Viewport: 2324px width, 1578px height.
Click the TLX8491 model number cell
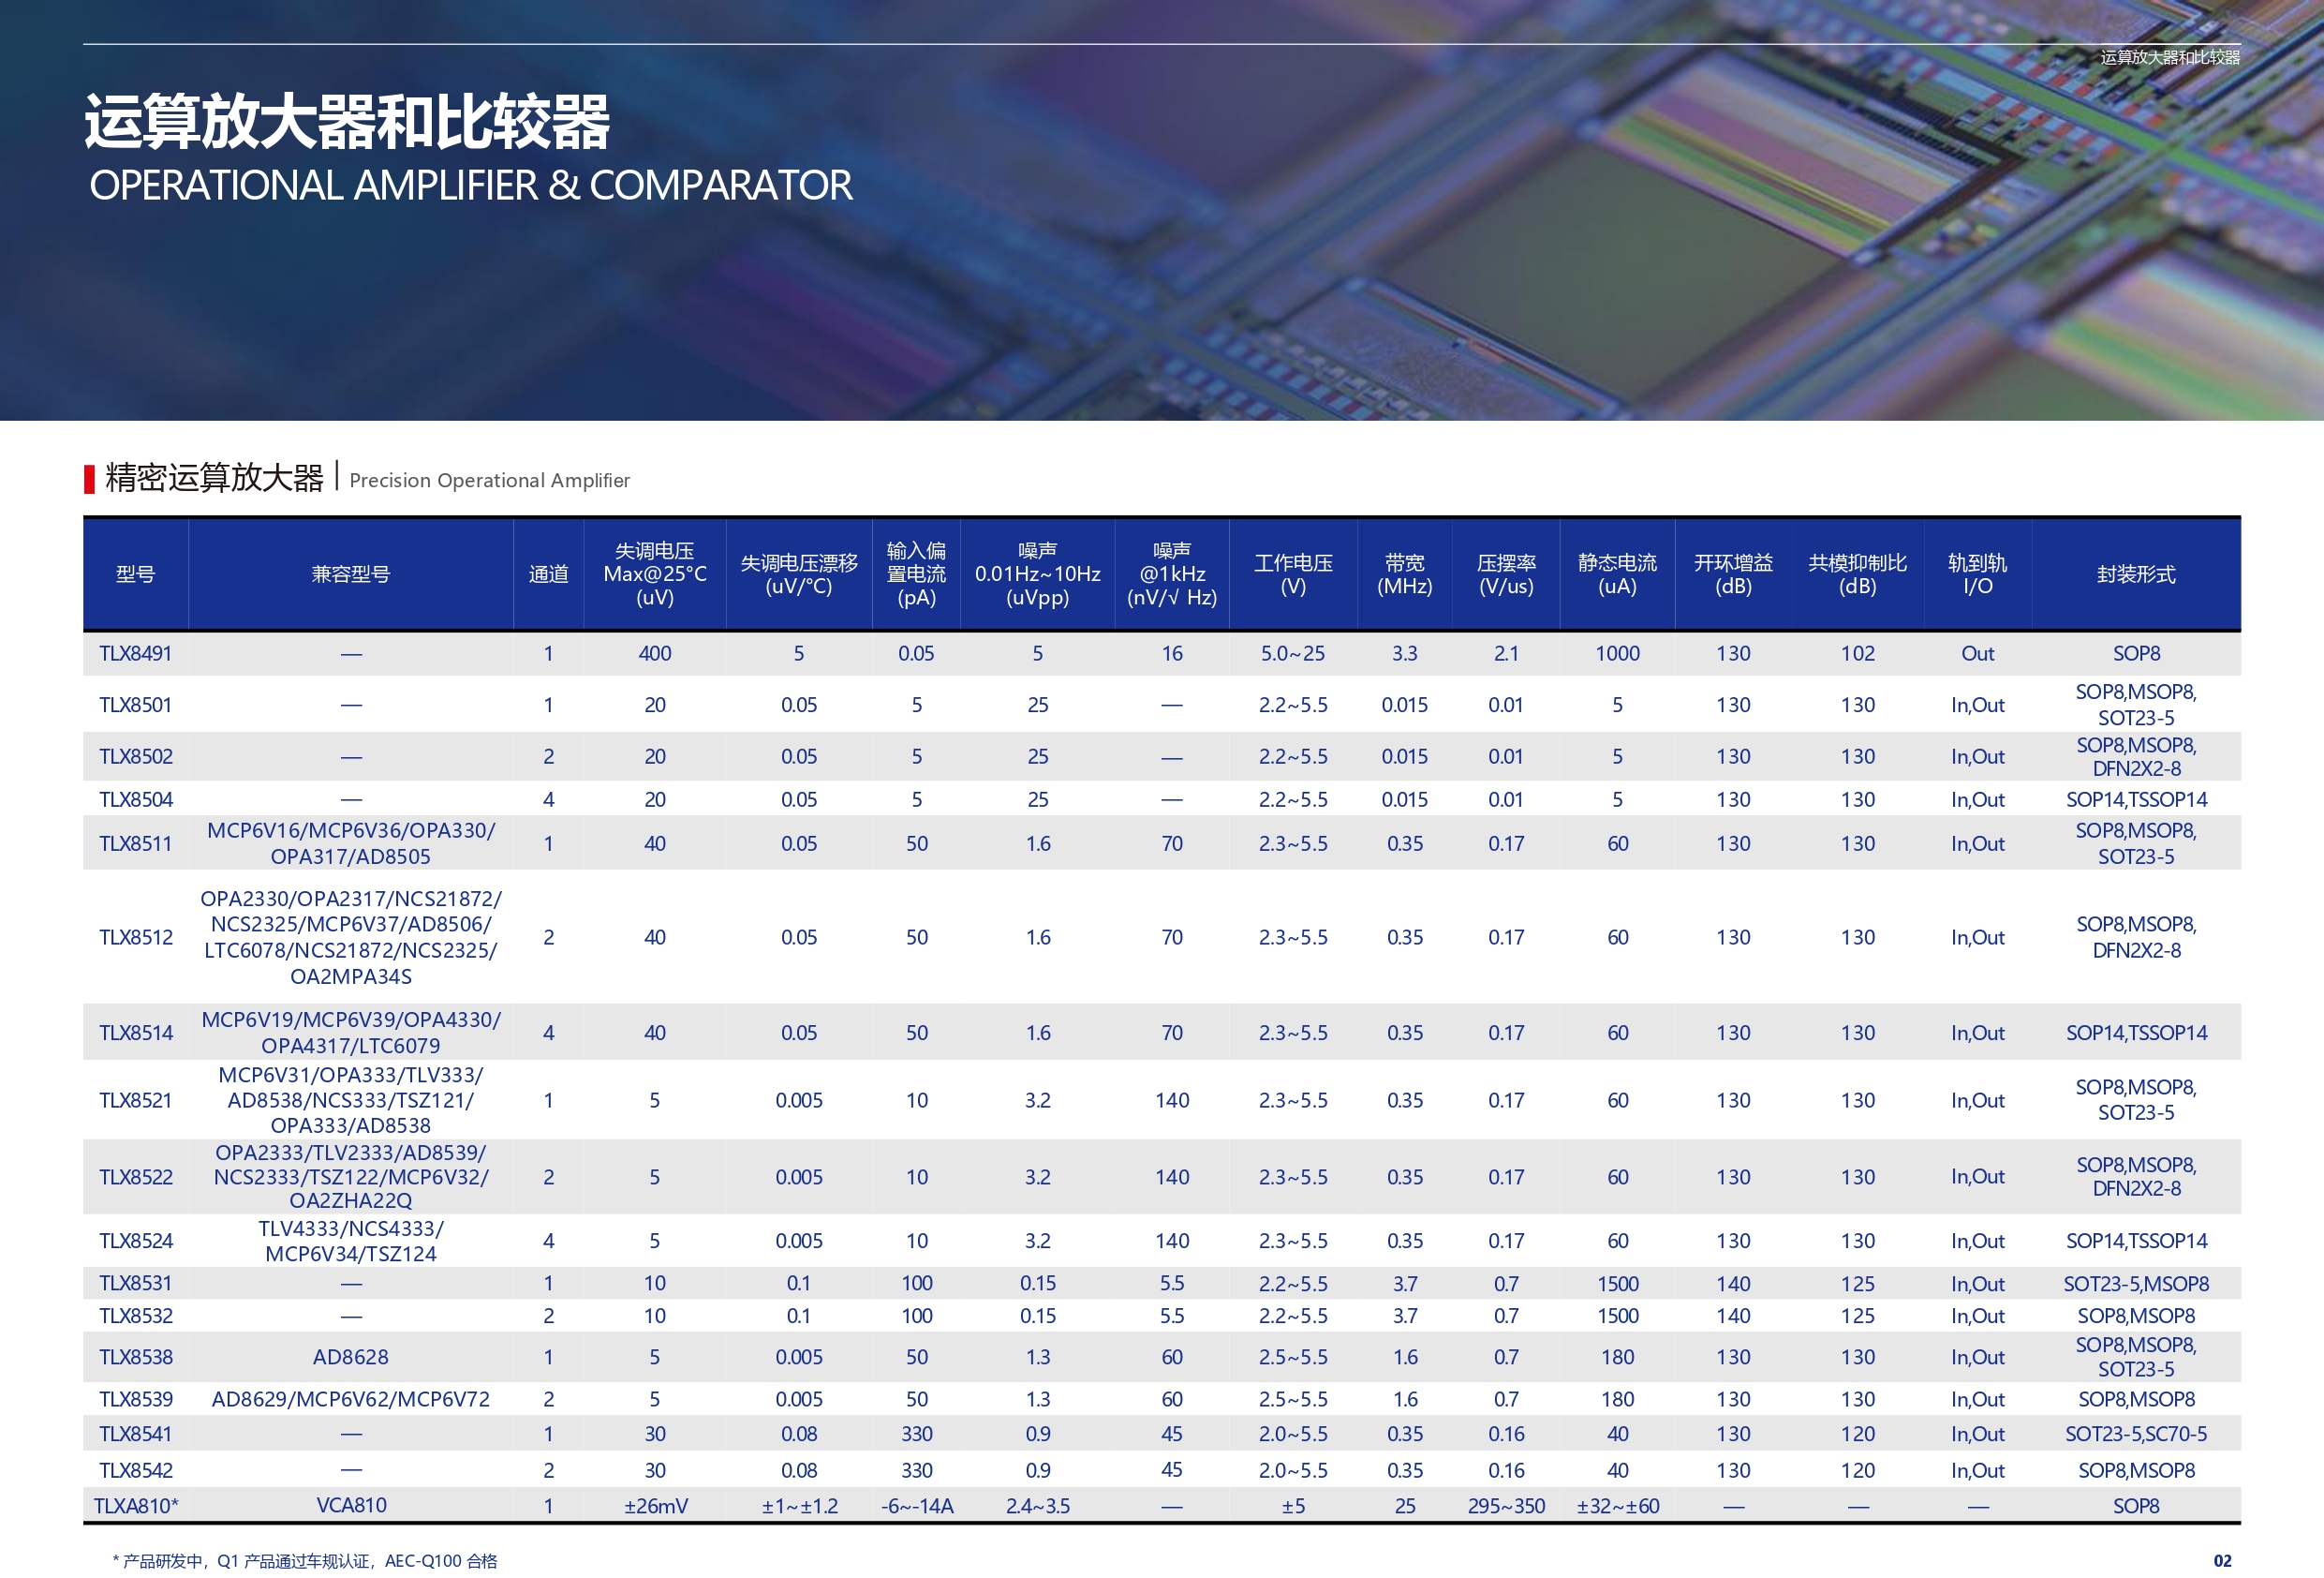tap(135, 653)
